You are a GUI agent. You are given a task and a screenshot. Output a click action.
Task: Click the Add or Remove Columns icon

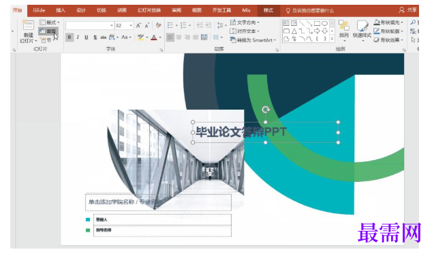pyautogui.click(x=216, y=37)
